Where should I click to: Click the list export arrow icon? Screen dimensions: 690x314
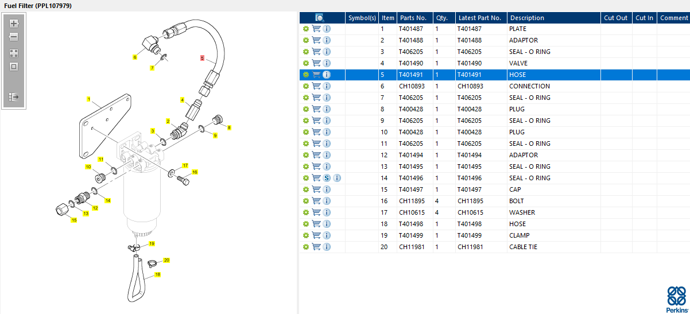click(14, 97)
